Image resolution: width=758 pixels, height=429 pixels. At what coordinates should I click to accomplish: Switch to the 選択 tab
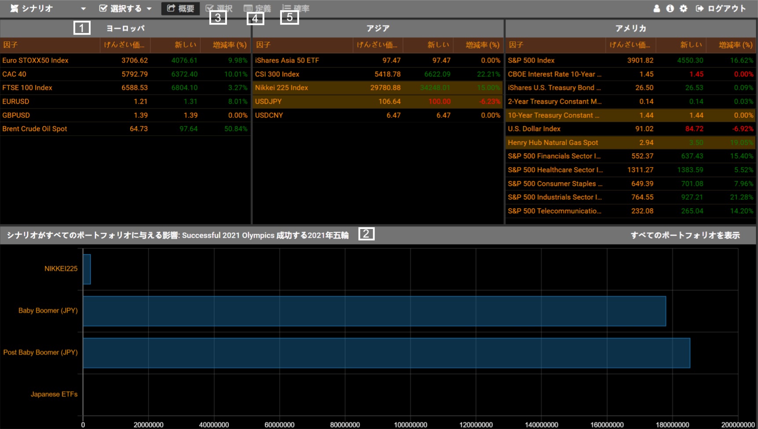[219, 8]
